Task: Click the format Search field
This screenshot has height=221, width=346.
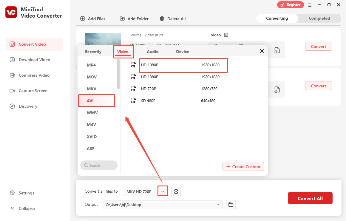Action: [x=99, y=166]
